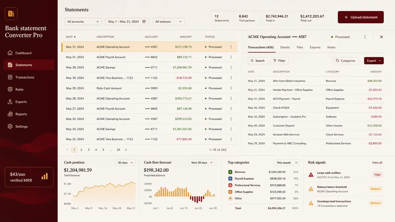Go to previous page with left arrow

67,150
